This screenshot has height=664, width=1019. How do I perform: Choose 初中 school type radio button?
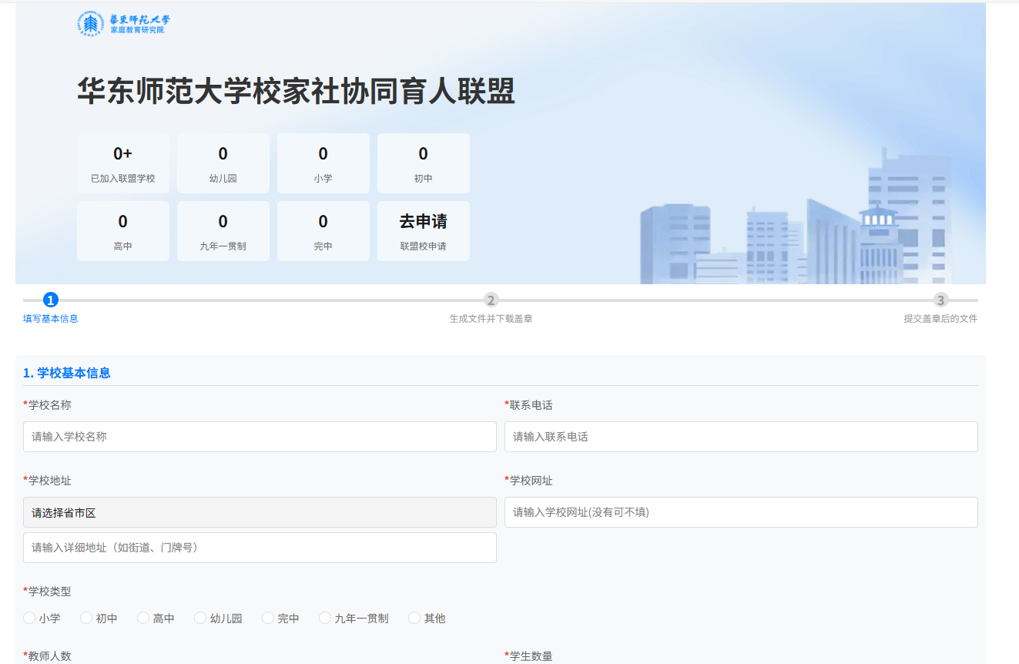(x=86, y=618)
